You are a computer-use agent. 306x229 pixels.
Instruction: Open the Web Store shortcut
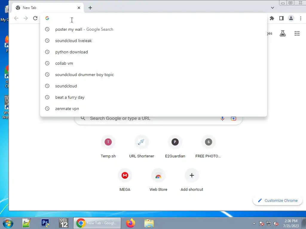[158, 180]
